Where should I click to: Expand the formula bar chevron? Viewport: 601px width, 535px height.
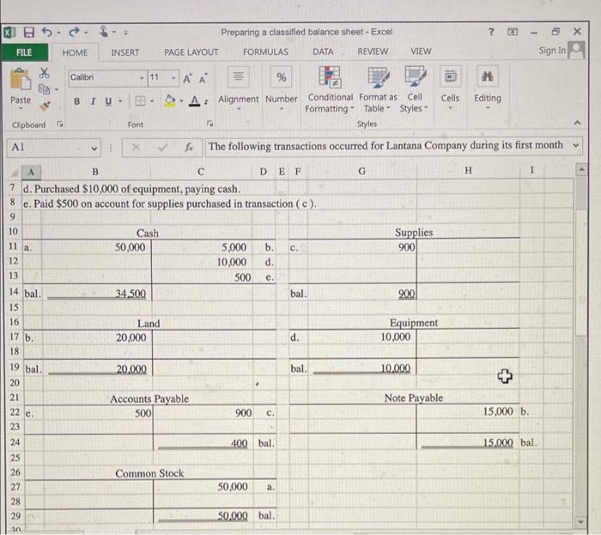(x=575, y=145)
